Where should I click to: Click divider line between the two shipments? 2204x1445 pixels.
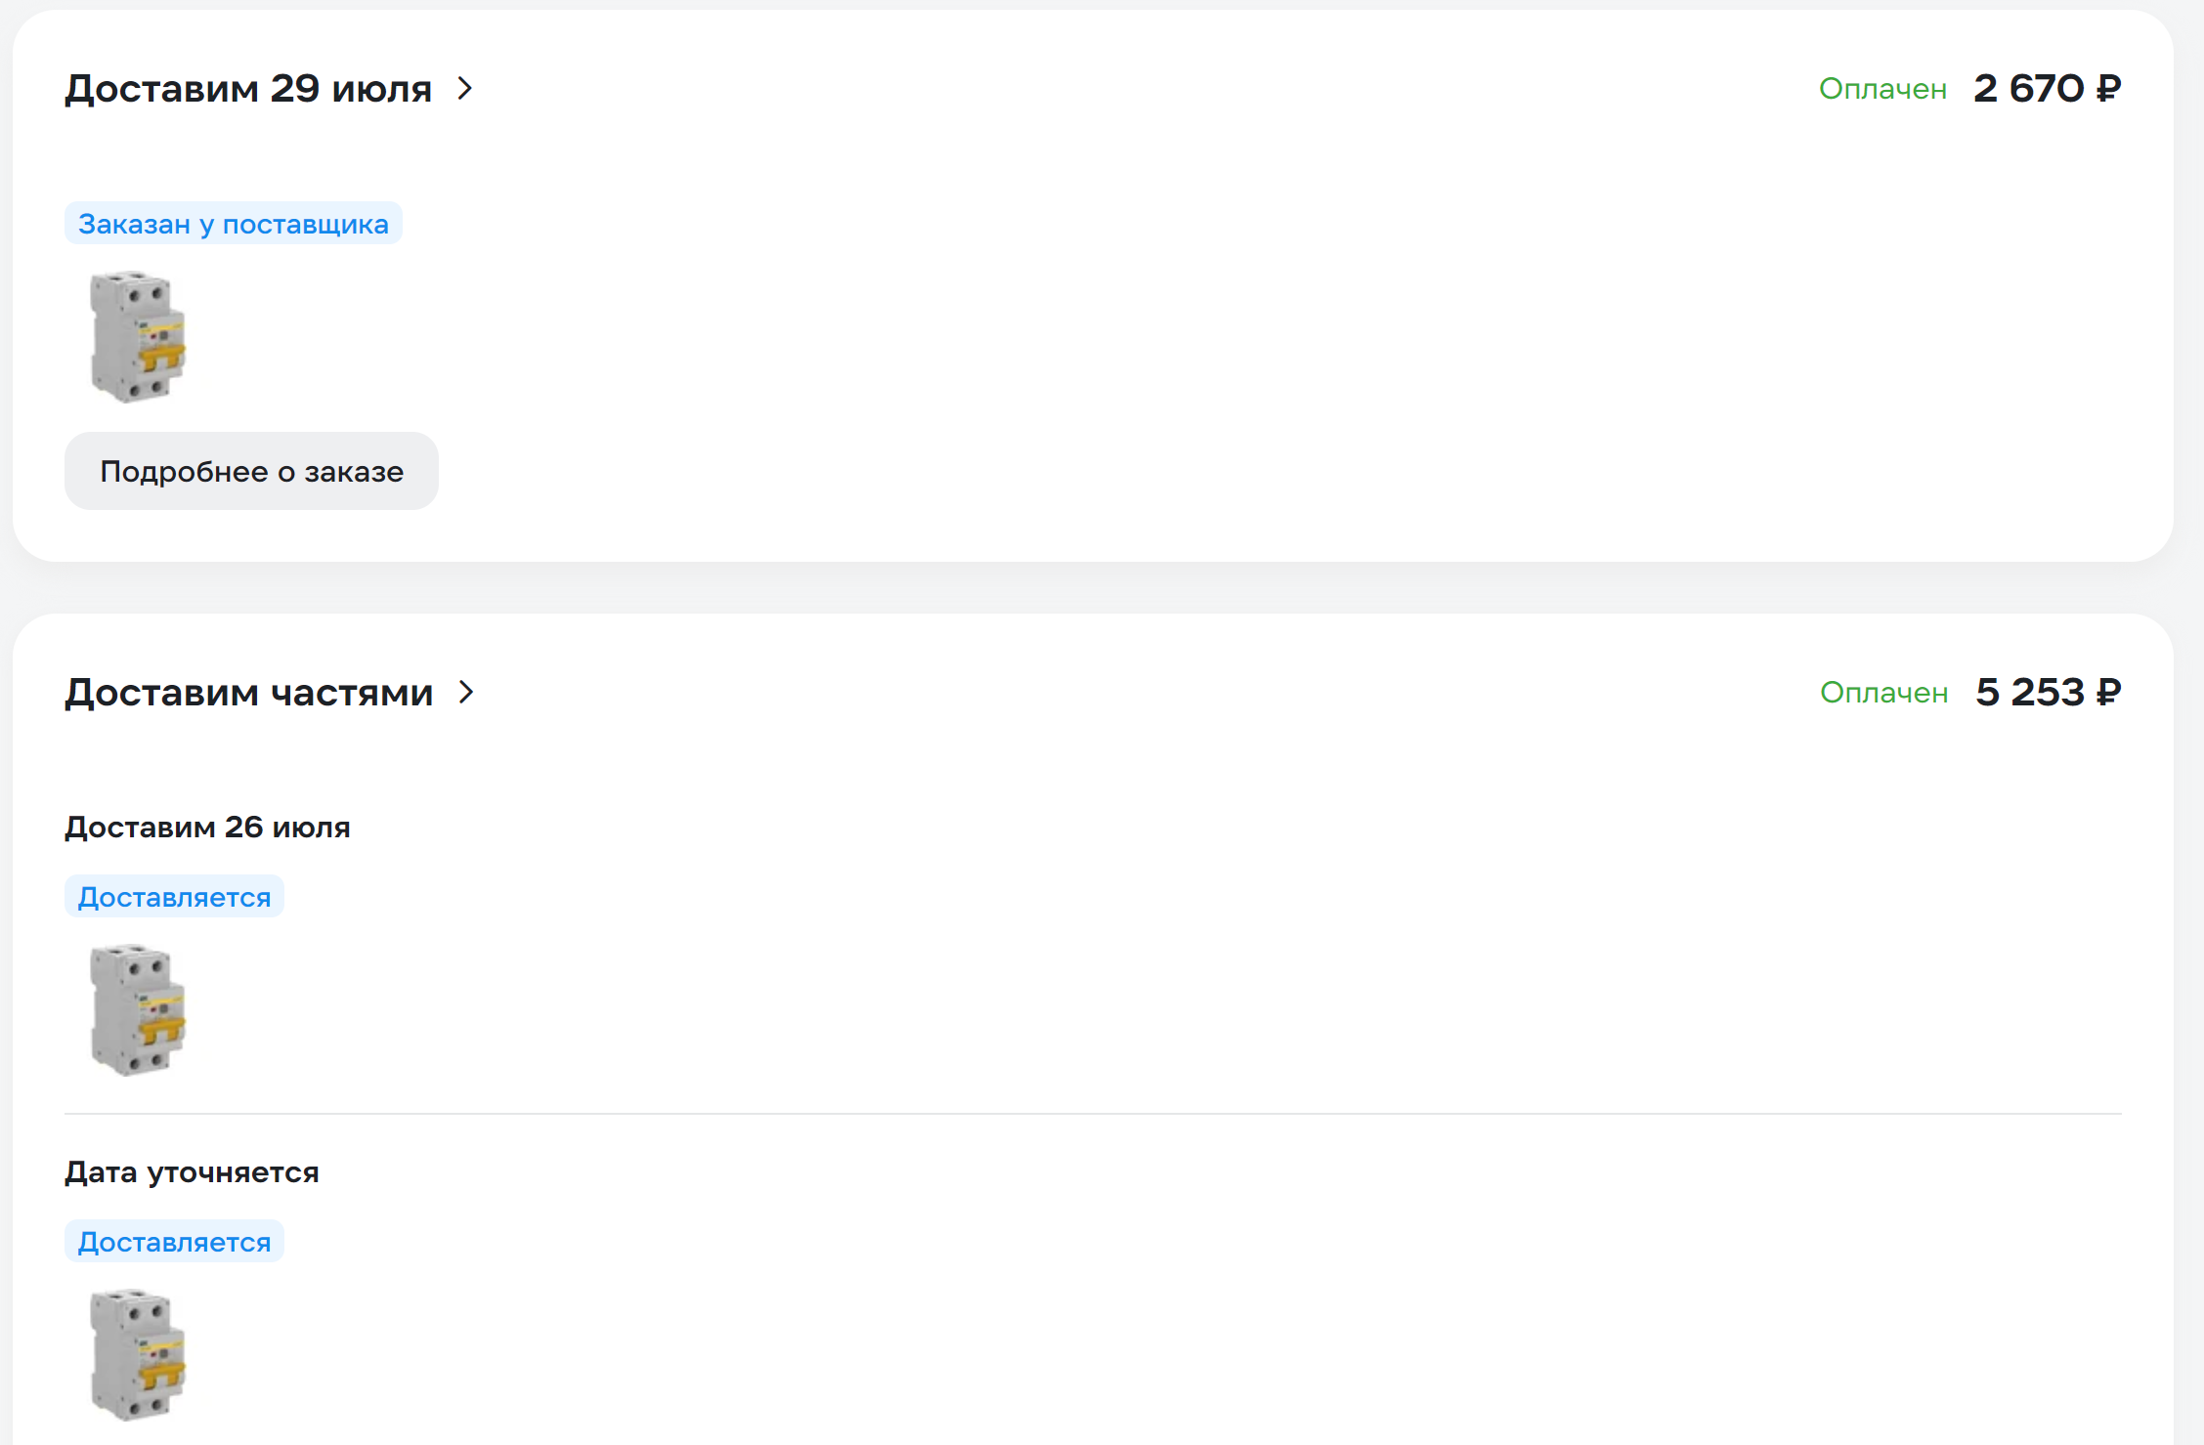coord(1093,1114)
